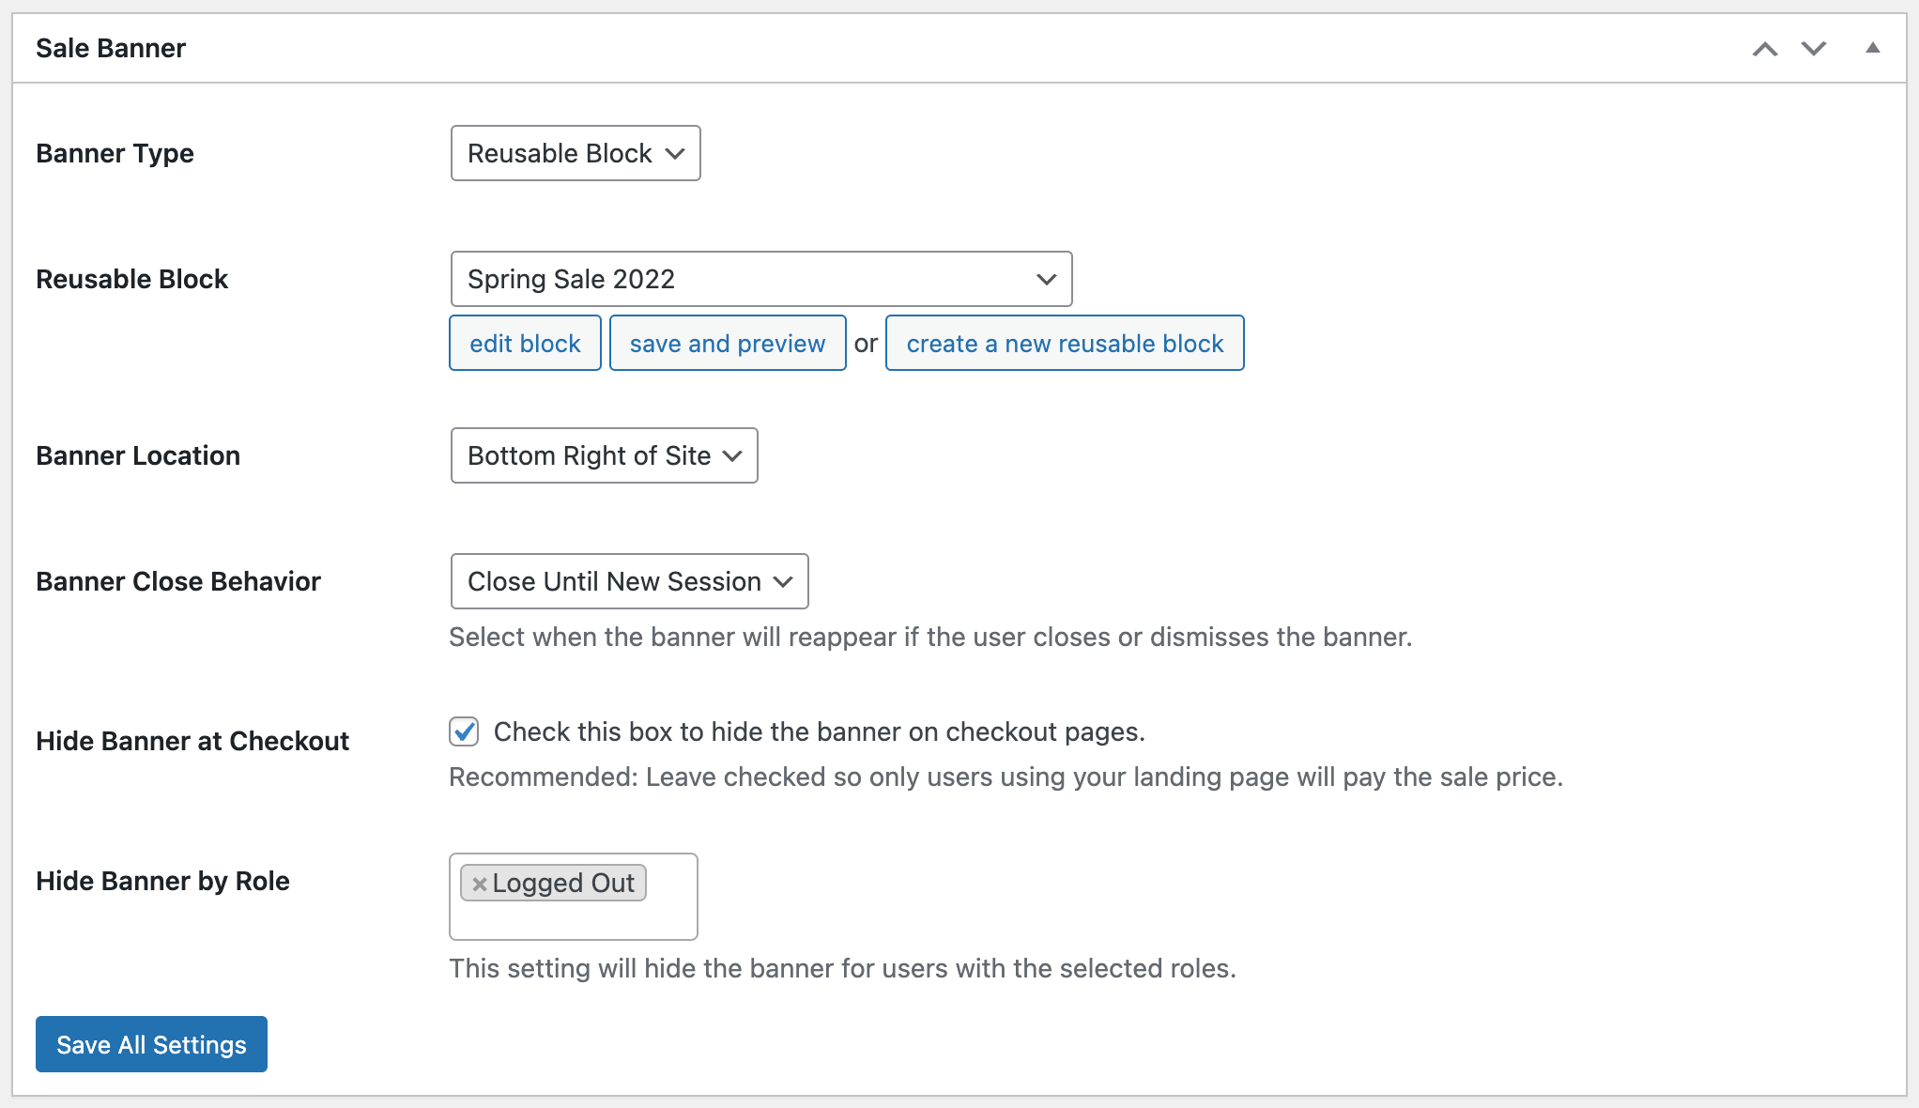Click the Banner Type select chevron
1919x1108 pixels.
(675, 153)
